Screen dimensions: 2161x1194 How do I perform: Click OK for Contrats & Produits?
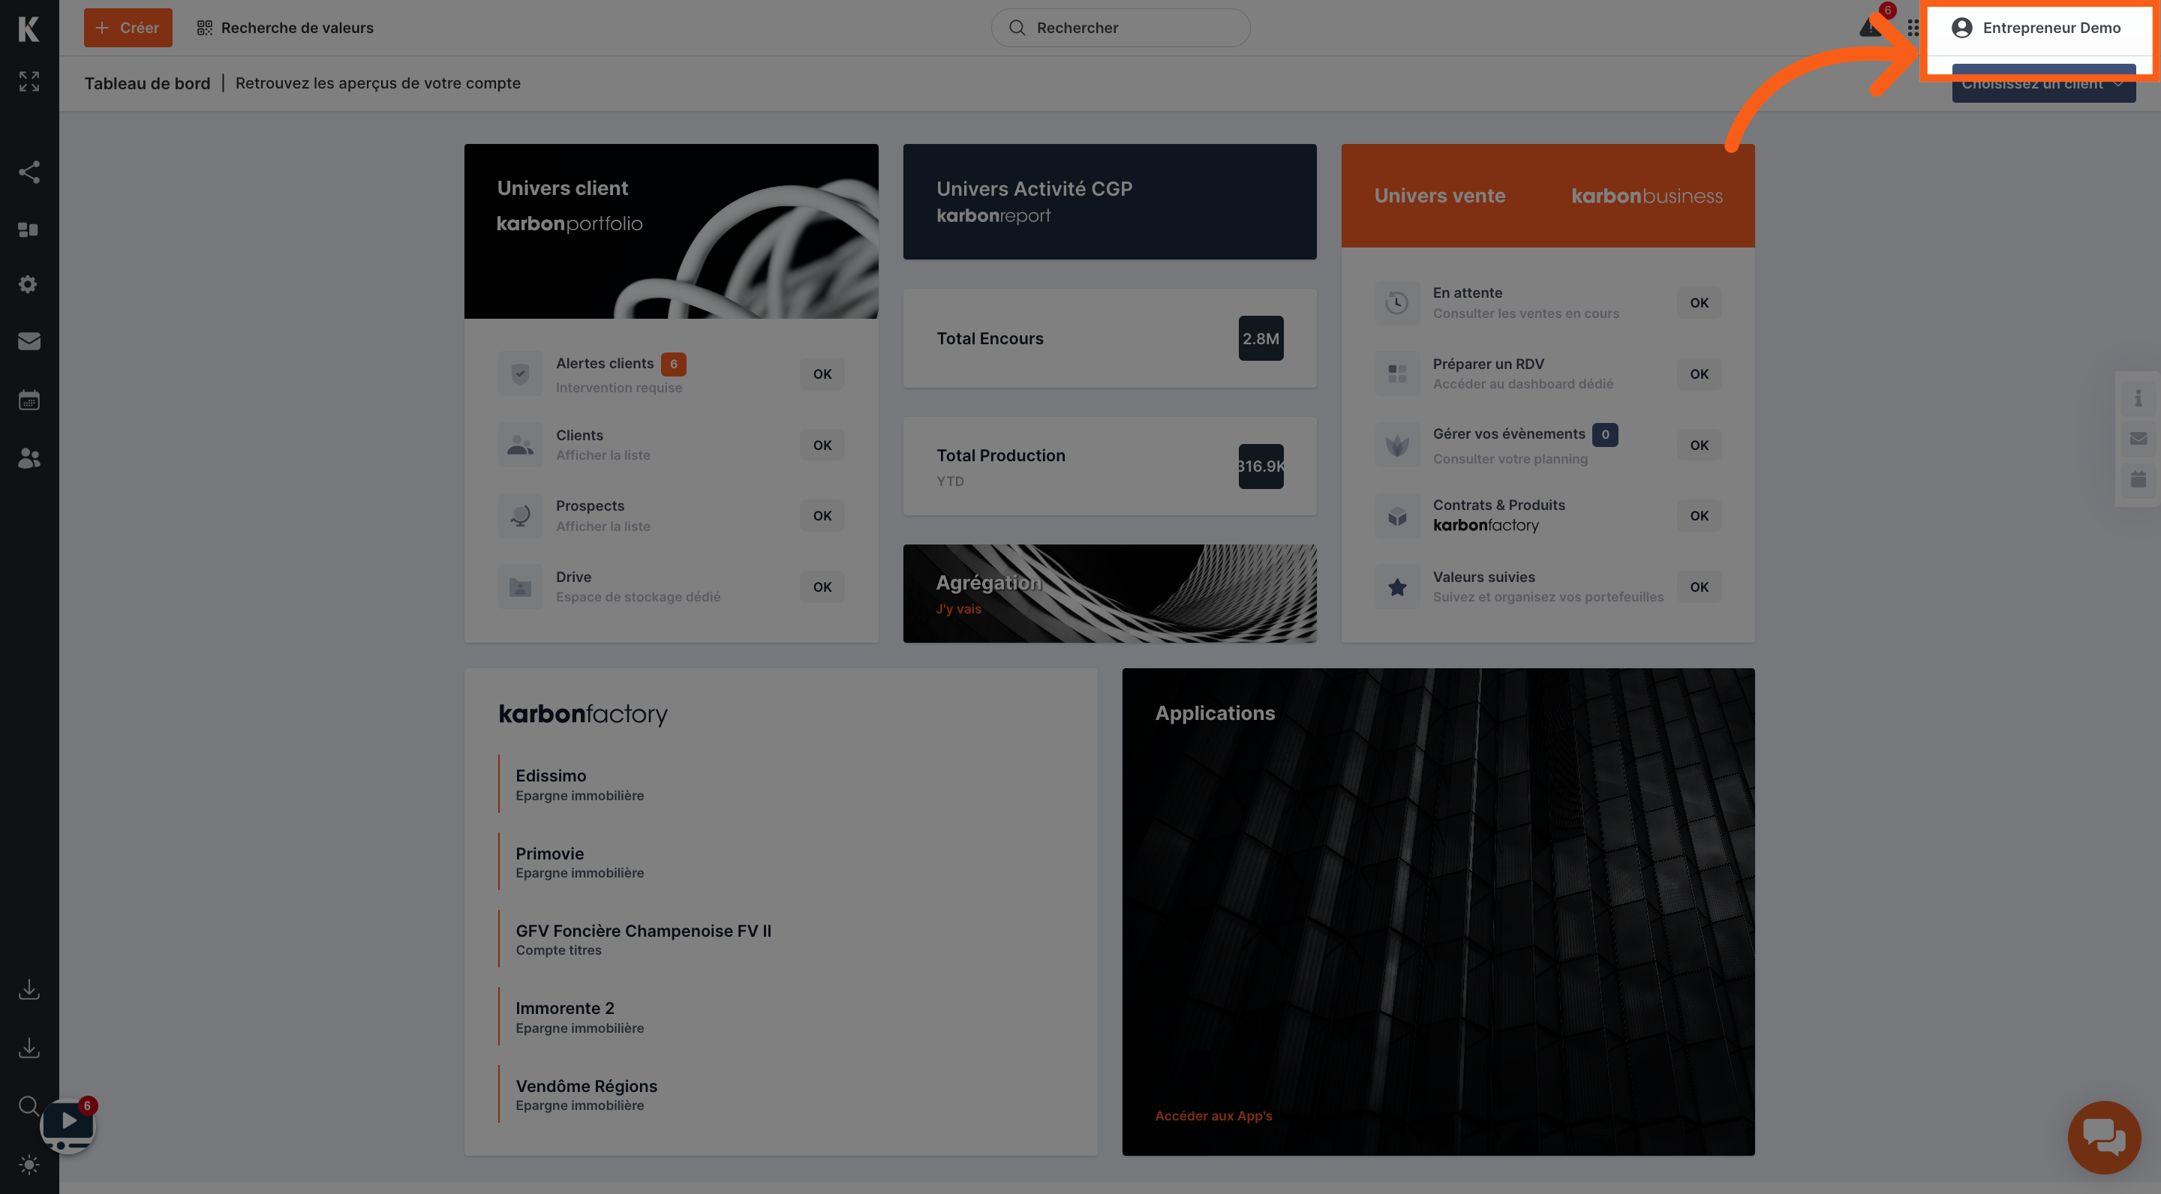tap(1699, 516)
